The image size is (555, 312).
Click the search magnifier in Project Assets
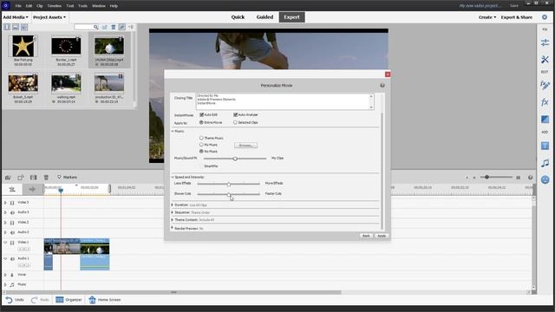click(95, 27)
